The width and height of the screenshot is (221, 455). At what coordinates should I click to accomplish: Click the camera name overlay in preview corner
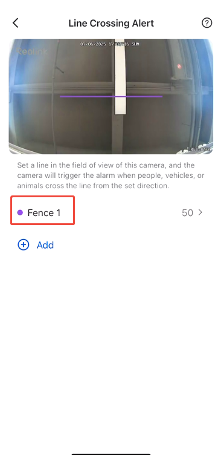pyautogui.click(x=200, y=149)
